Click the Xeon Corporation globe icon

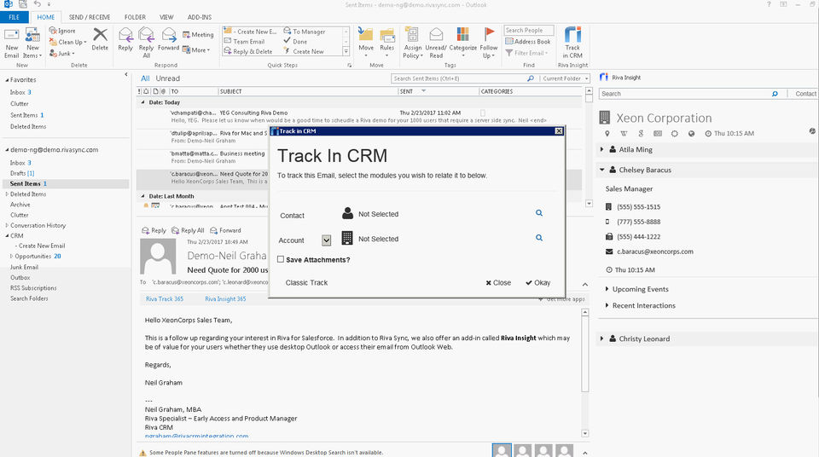coord(692,134)
